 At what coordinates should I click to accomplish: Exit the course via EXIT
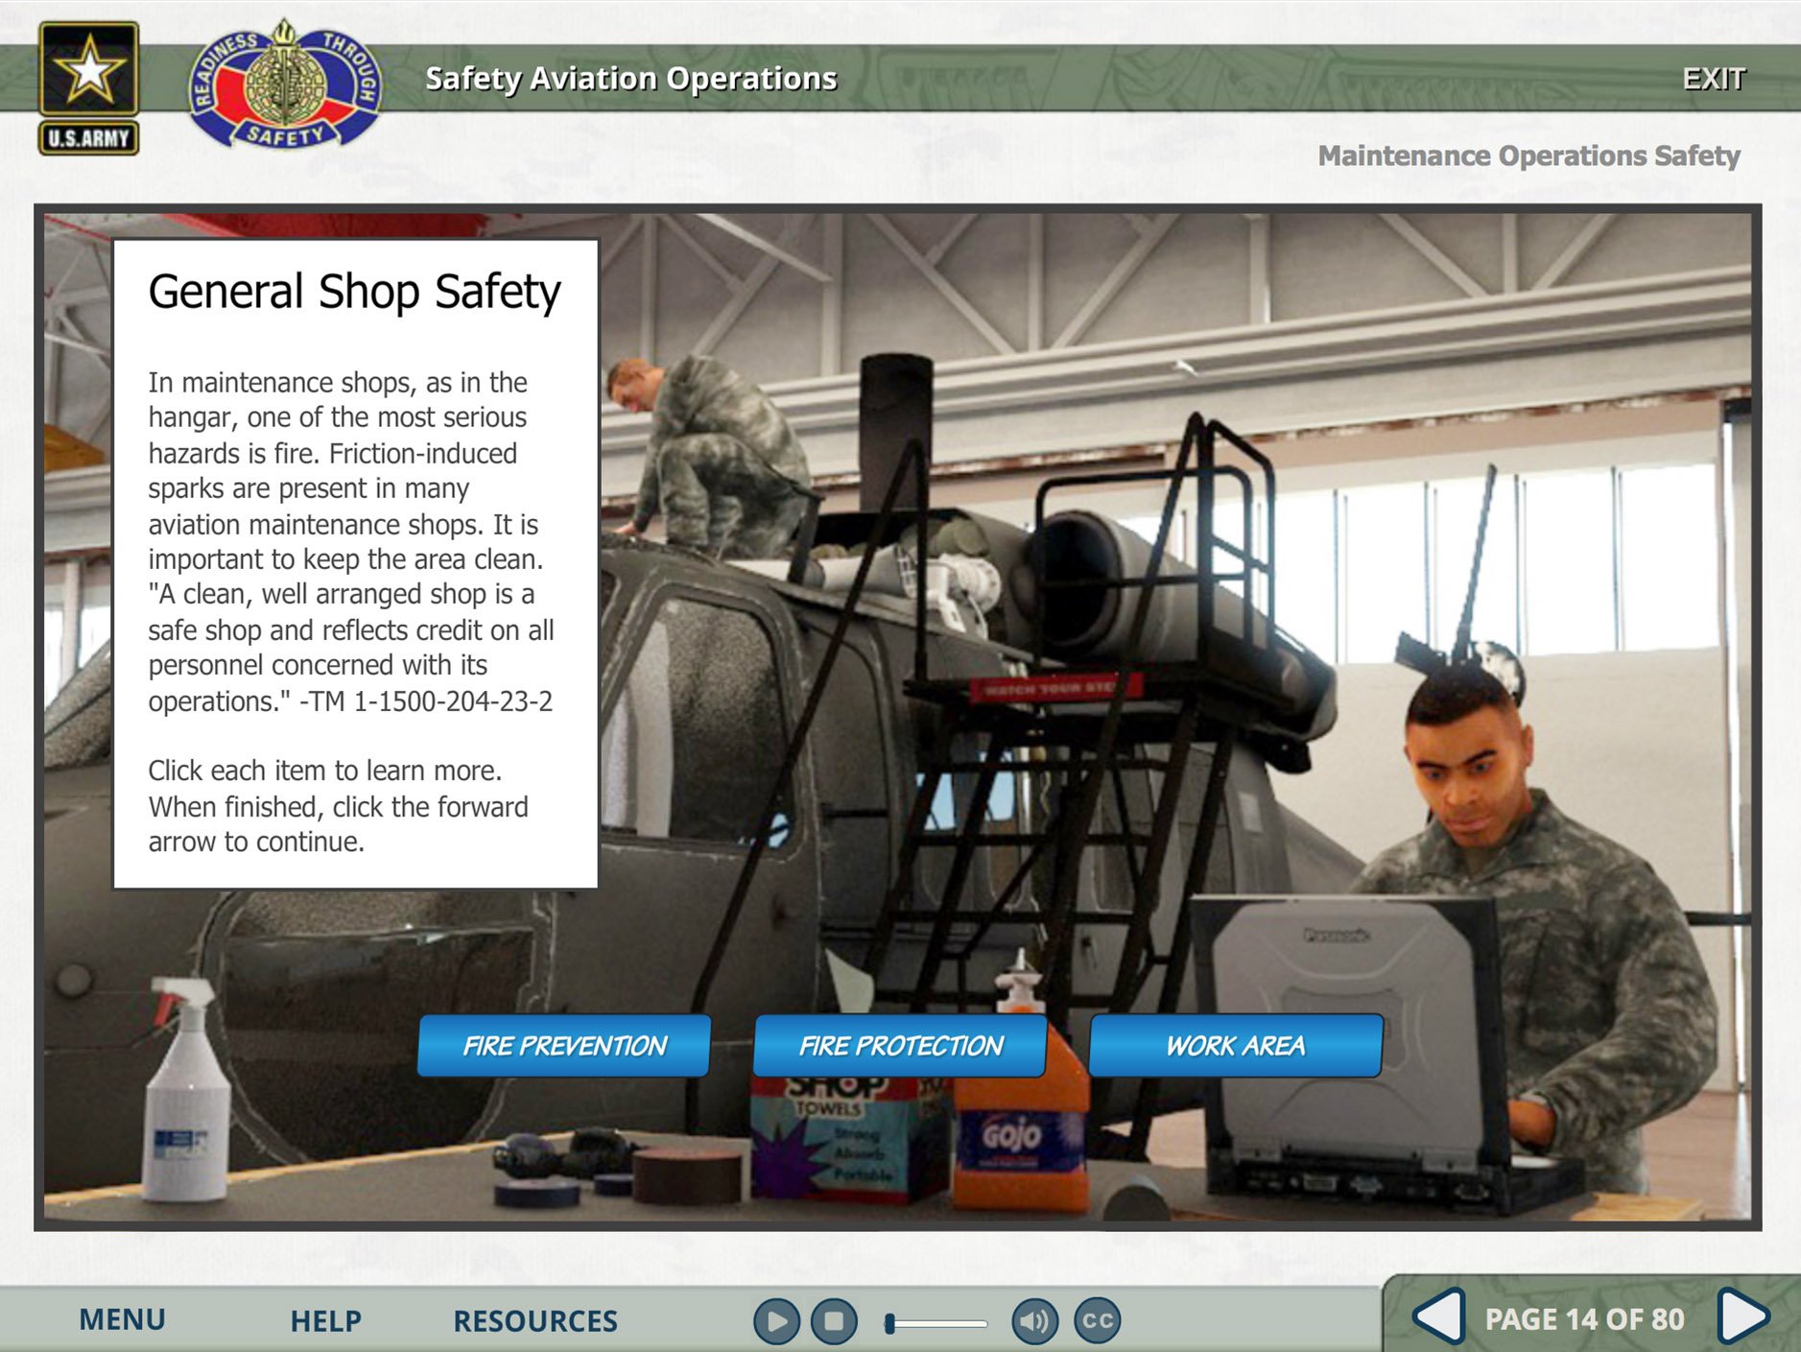[x=1713, y=79]
